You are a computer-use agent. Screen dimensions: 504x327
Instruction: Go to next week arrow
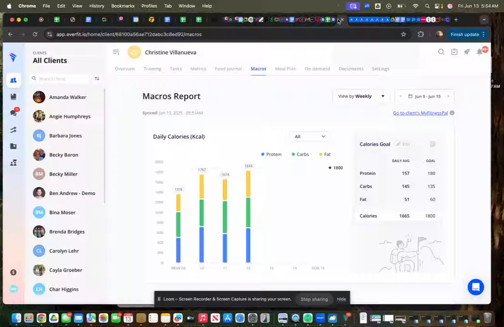coord(448,97)
